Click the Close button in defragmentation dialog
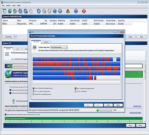Image resolution: width=149 pixels, height=135 pixels. (x=108, y=105)
